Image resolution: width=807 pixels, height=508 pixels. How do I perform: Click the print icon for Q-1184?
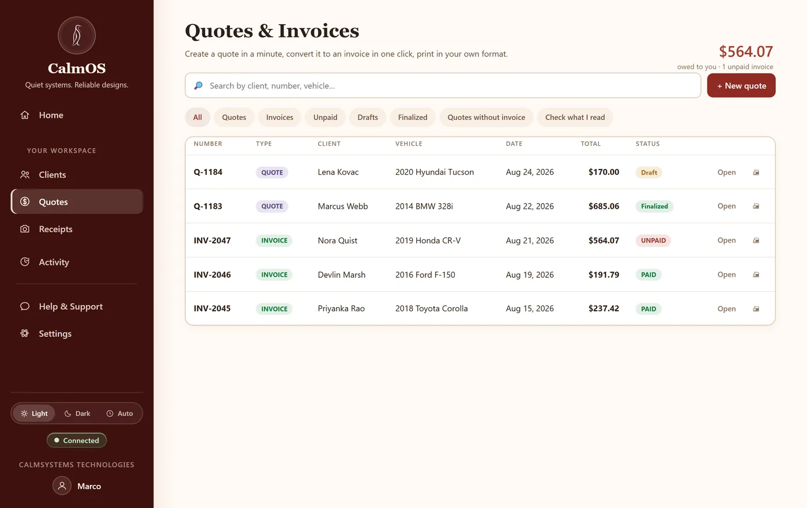coord(756,172)
